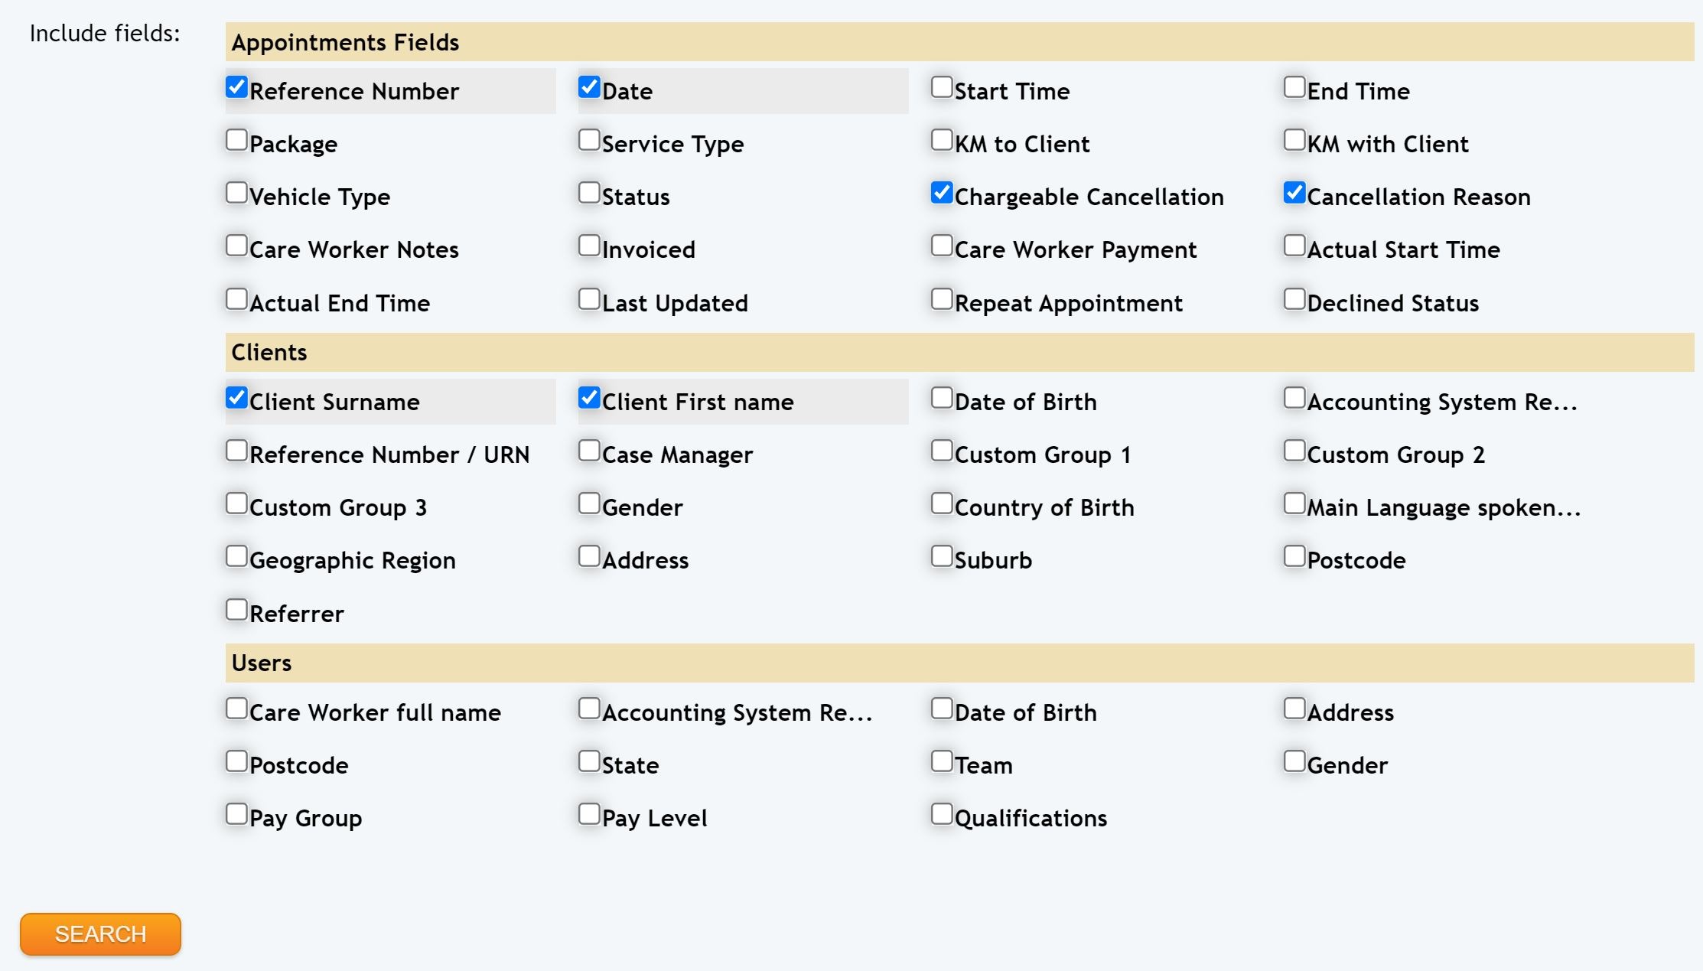Check the Declined Status field
Viewport: 1703px width, 971px height.
pyautogui.click(x=1294, y=299)
